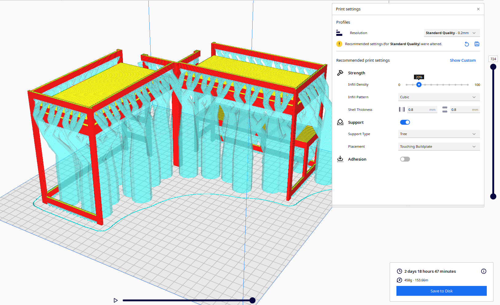Select the Strength hammer icon
The image size is (500, 305).
click(x=340, y=73)
